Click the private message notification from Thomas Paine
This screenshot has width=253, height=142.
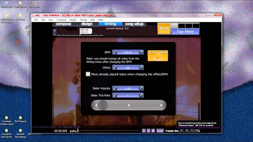(x=198, y=124)
